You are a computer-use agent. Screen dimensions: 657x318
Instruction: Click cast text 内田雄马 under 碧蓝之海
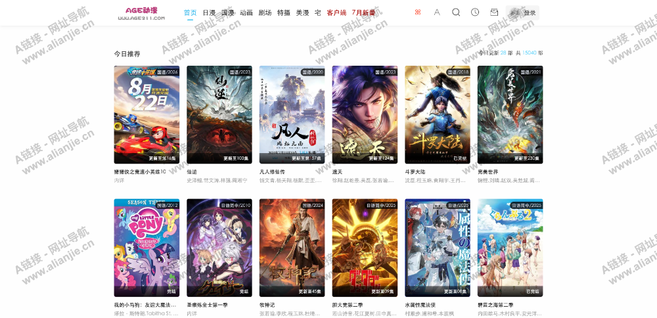pyautogui.click(x=486, y=314)
